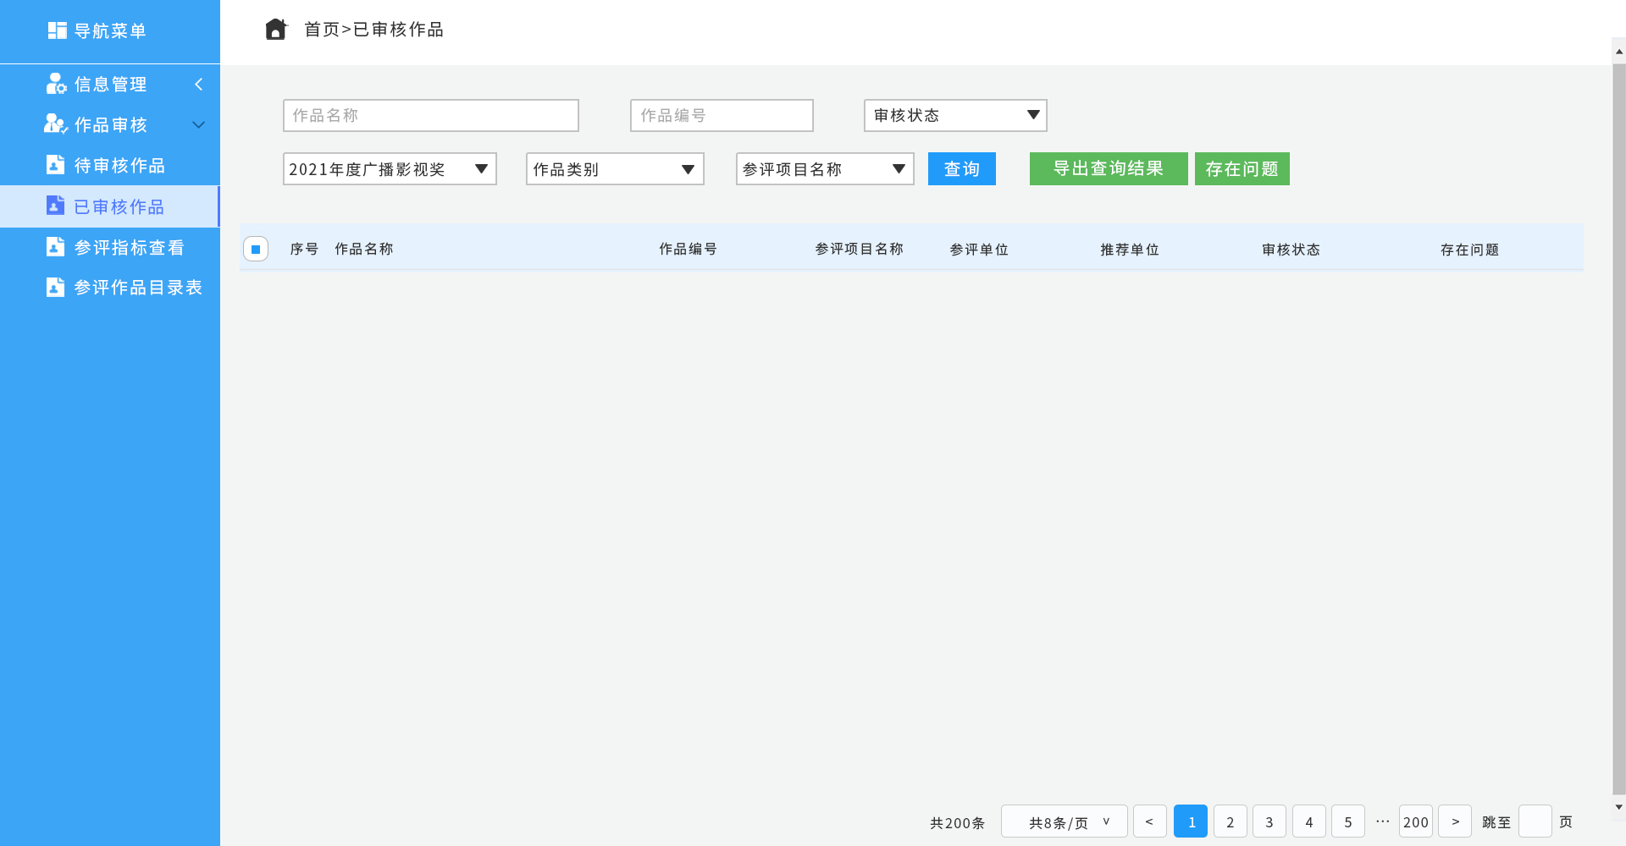Go to page 3 in pagination
The width and height of the screenshot is (1626, 846).
click(1269, 821)
